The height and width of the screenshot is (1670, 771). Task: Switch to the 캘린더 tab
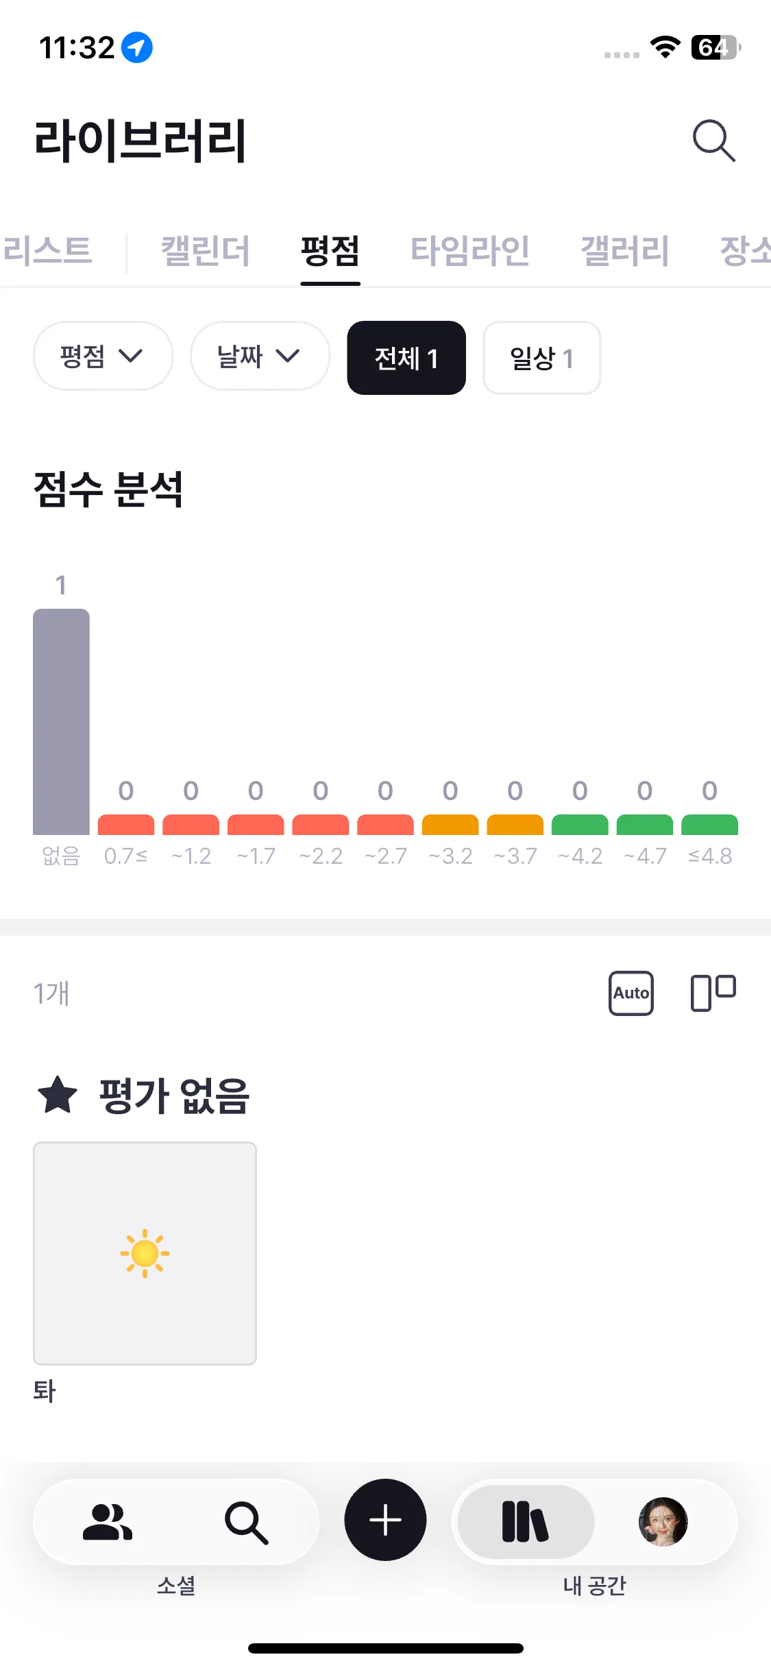point(206,251)
